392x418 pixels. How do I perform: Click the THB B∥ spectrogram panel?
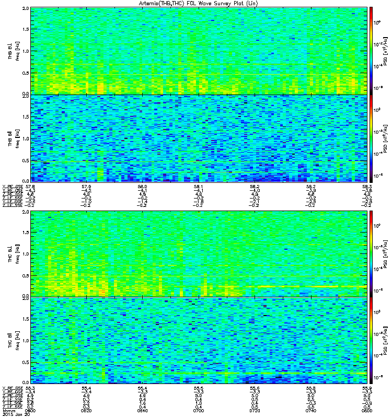pos(199,138)
